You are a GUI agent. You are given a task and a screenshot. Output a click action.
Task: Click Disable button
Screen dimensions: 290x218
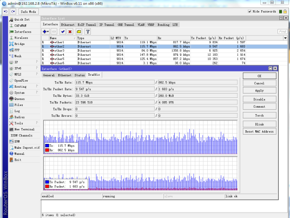[260, 100]
